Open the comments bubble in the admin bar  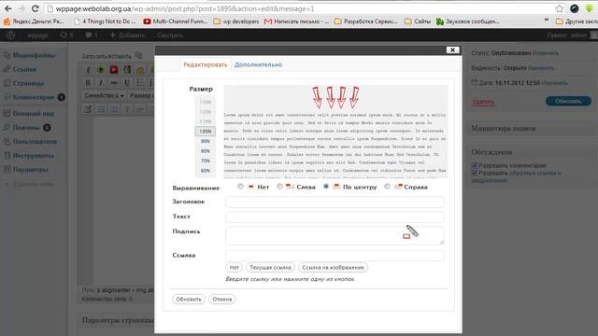point(91,35)
